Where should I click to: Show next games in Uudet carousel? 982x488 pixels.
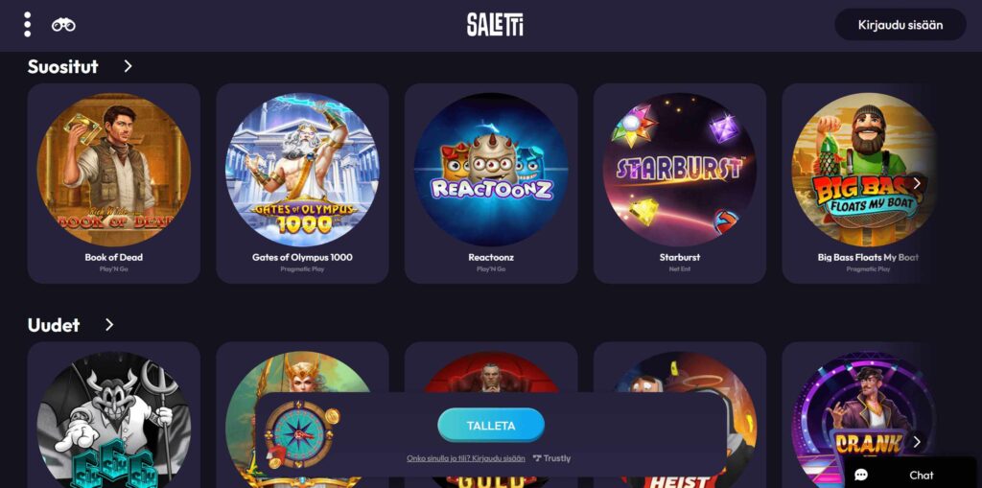pyautogui.click(x=917, y=442)
